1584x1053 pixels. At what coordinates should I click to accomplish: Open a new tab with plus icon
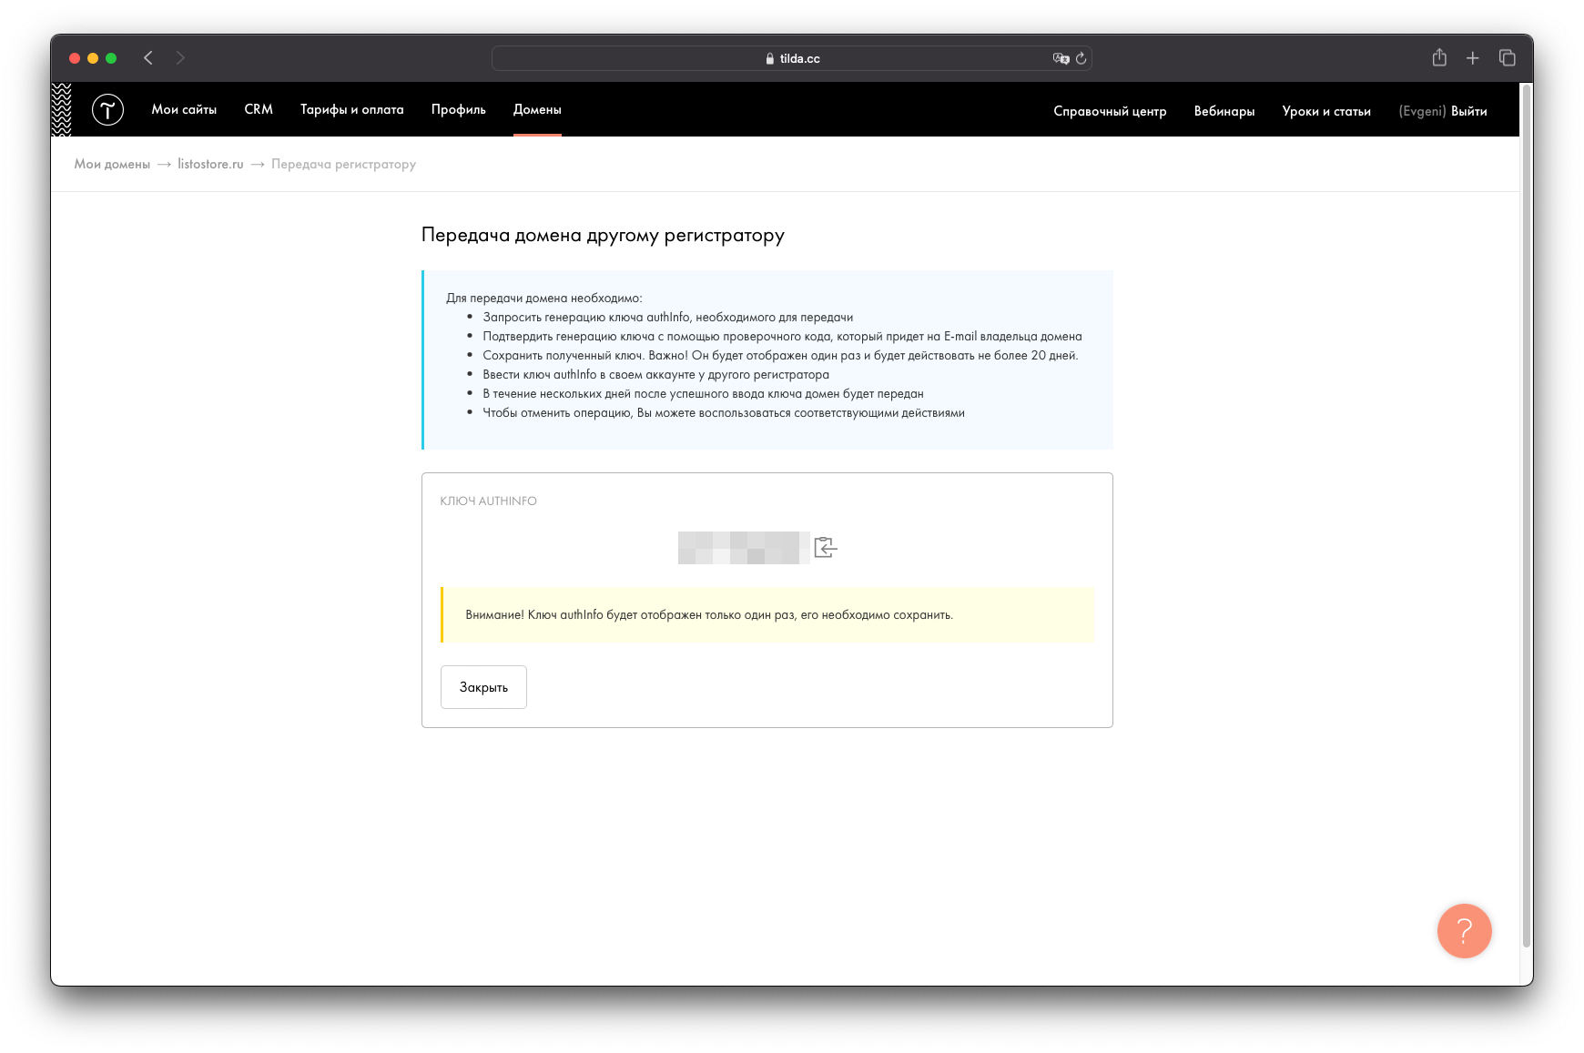pos(1472,58)
